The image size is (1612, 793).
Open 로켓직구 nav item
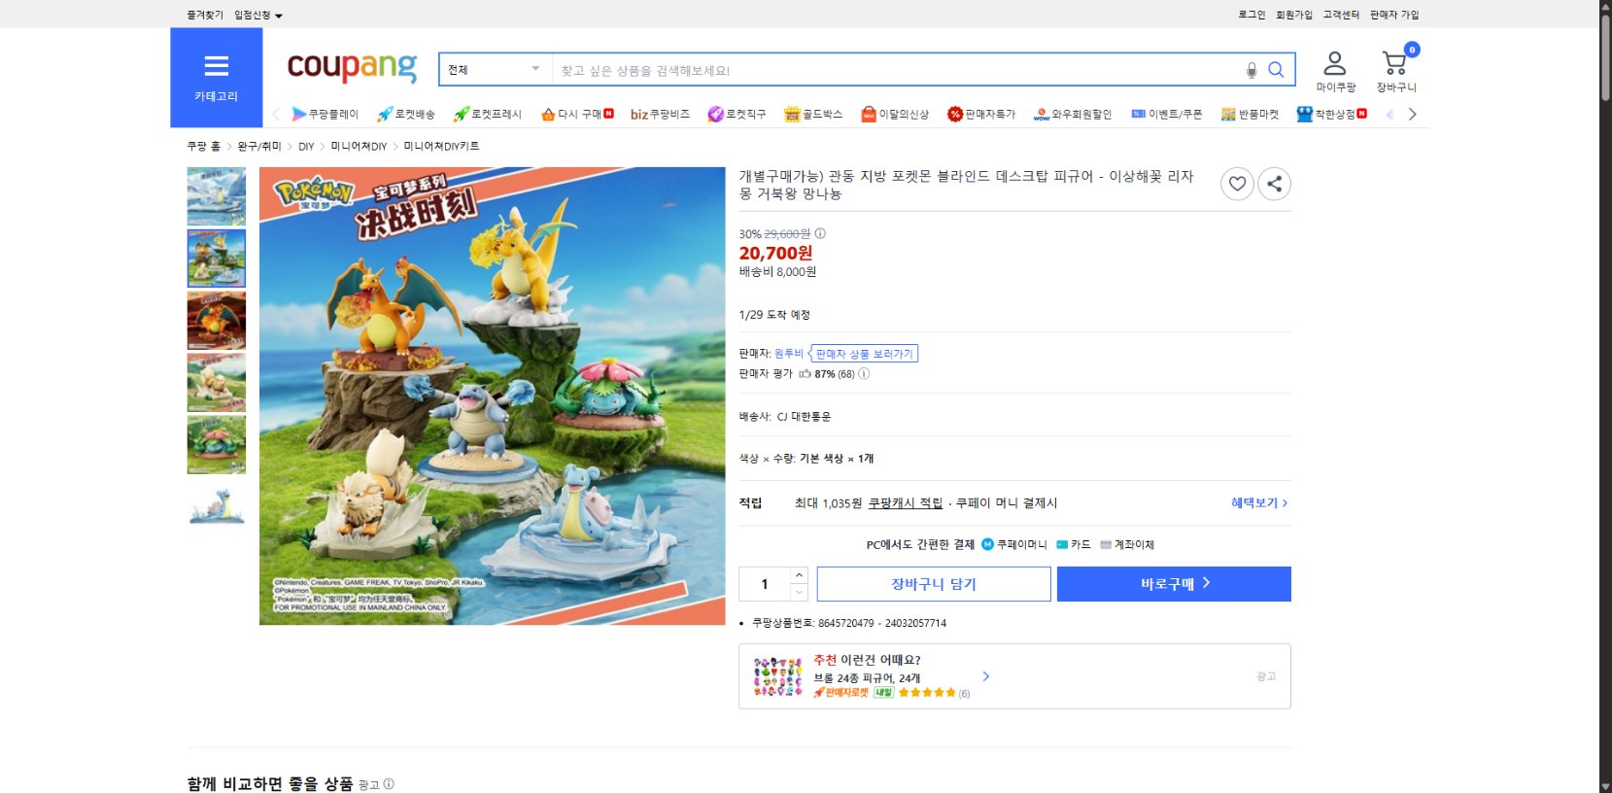pyautogui.click(x=737, y=114)
